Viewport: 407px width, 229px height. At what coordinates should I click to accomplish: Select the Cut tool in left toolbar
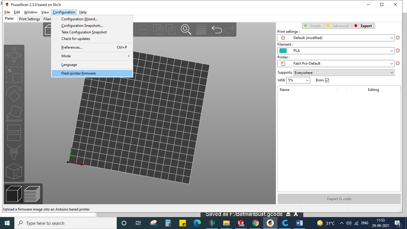[14, 133]
